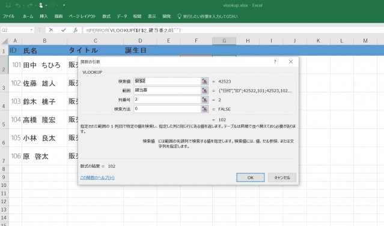Click the 範囲 input field

click(167, 91)
